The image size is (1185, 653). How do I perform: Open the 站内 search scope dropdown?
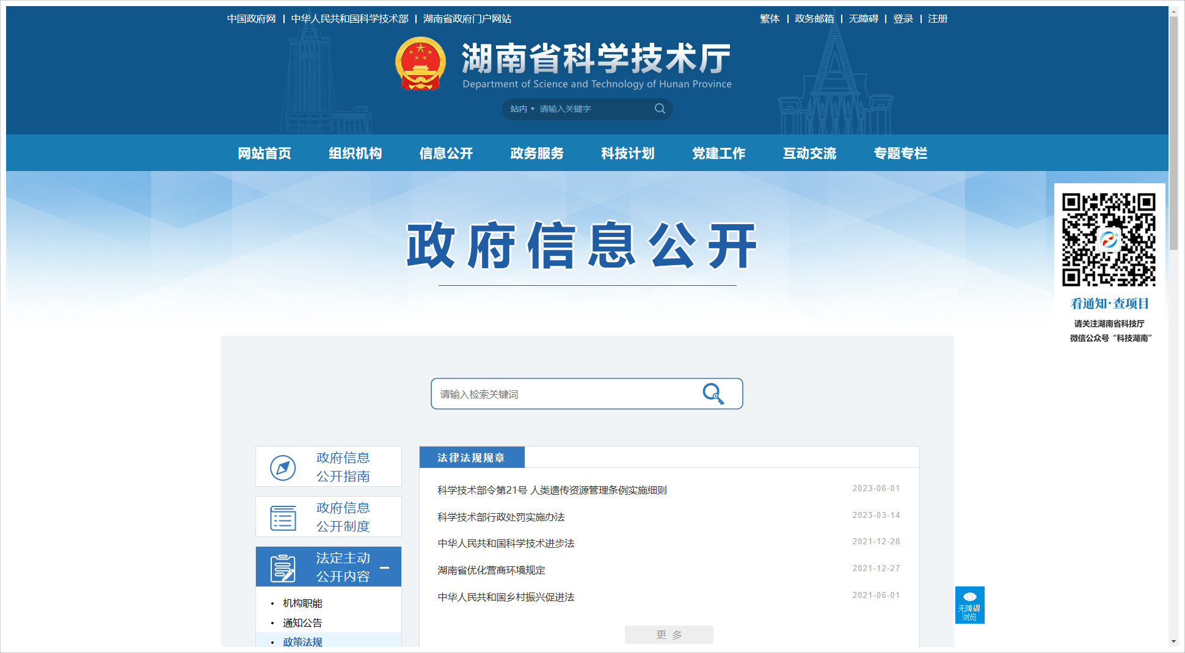point(522,109)
